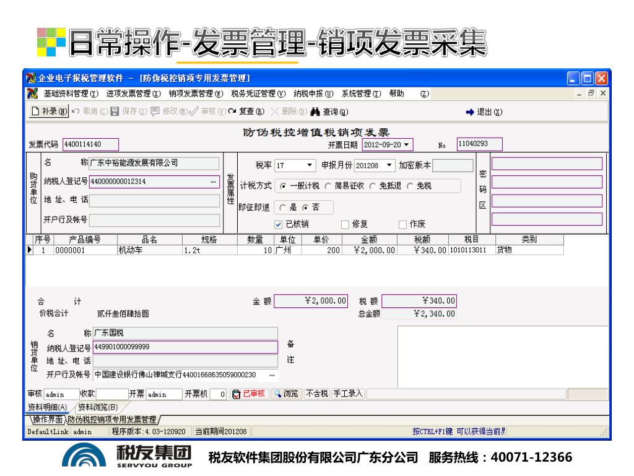Click the 机动车 cell in row 1
This screenshot has height=476, width=634.
pos(150,250)
